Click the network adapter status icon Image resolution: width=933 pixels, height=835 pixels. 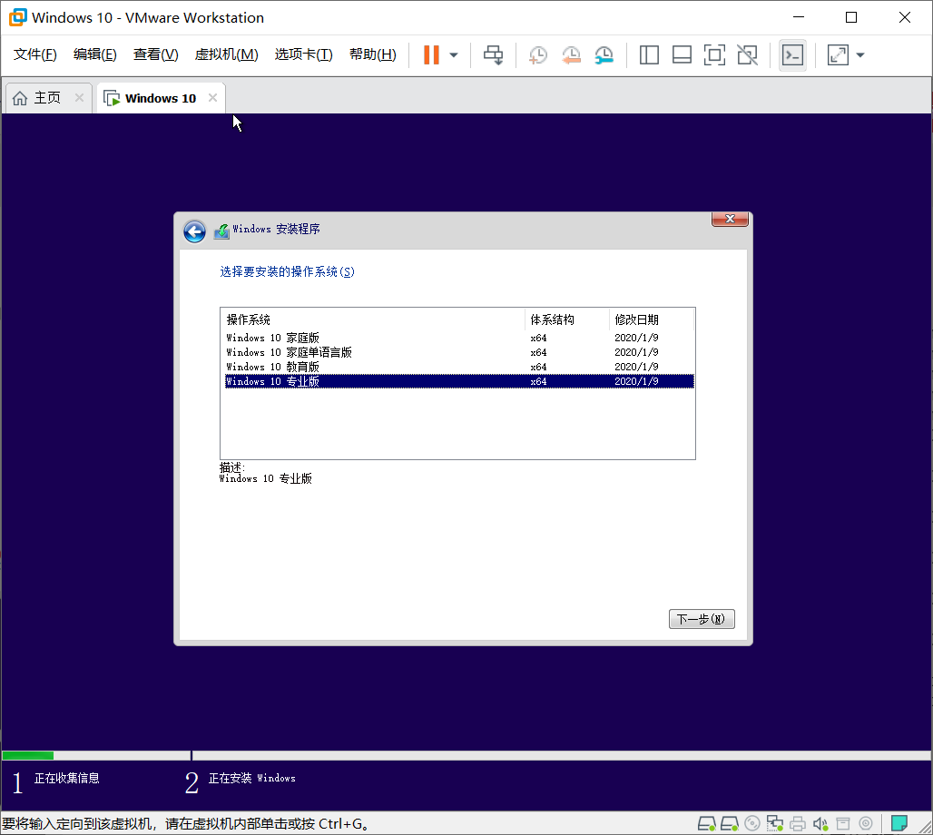pos(775,824)
